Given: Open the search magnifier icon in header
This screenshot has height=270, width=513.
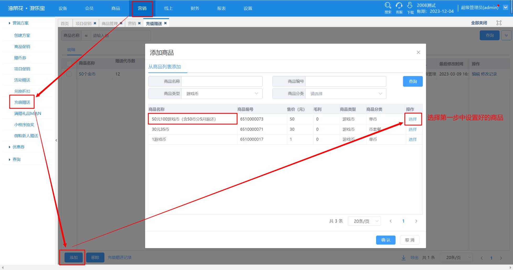Looking at the screenshot, I should coord(388,5).
